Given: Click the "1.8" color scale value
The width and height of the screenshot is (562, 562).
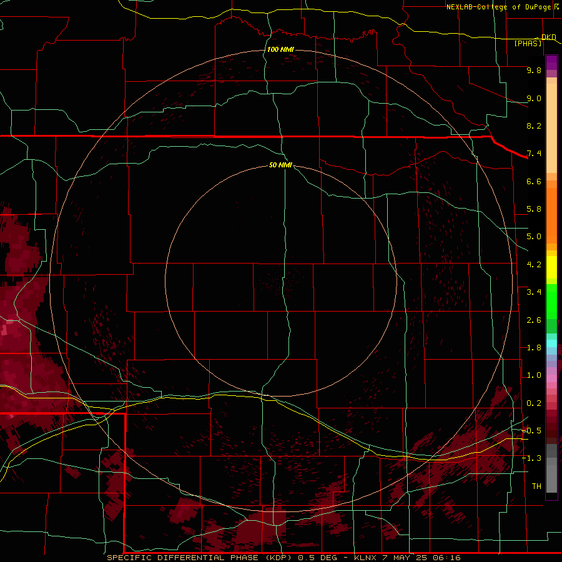Looking at the screenshot, I should (534, 348).
